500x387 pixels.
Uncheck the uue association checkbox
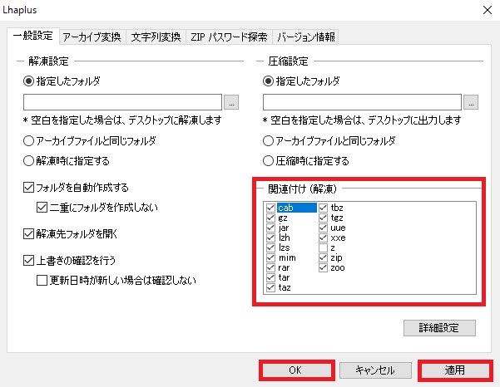tap(323, 228)
